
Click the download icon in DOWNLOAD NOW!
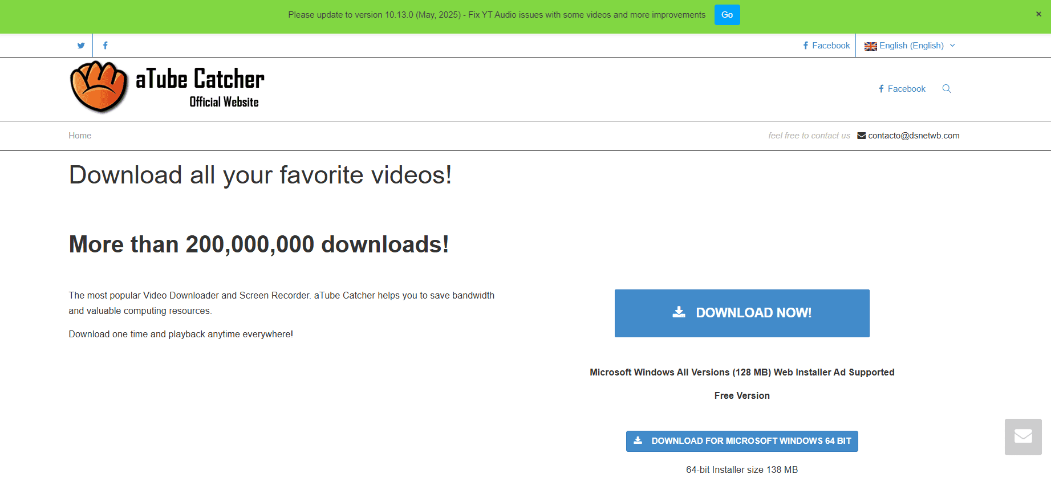(x=679, y=312)
